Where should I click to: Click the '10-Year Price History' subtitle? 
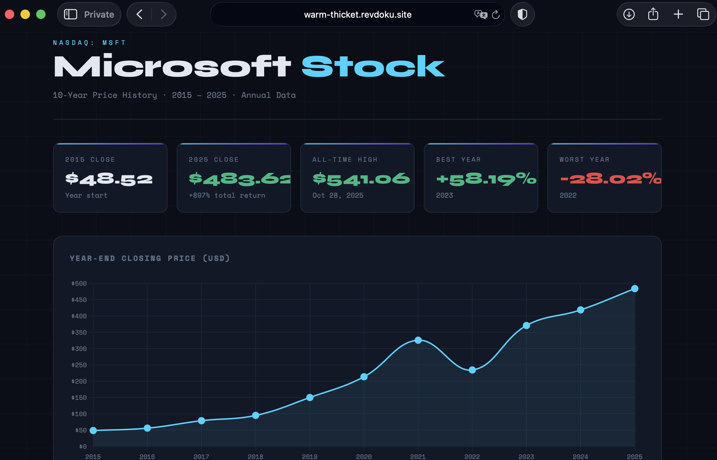pyautogui.click(x=105, y=95)
